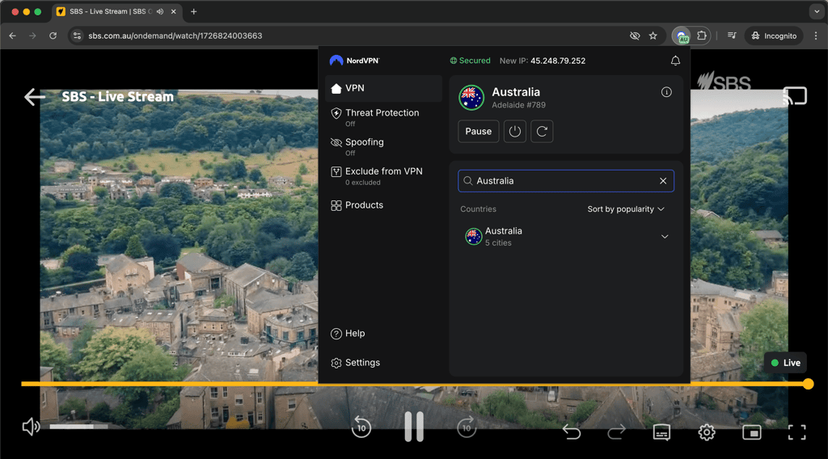Image resolution: width=828 pixels, height=459 pixels.
Task: Click third-party cookies blocked eye icon
Action: [635, 36]
